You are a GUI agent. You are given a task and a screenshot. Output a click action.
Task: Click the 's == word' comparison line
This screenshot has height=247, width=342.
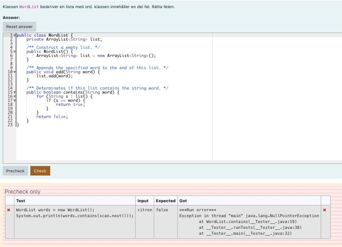coord(66,100)
